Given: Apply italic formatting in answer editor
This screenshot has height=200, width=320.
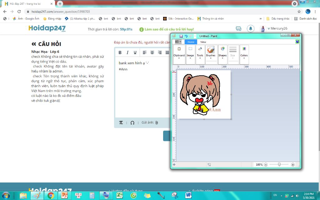Looking at the screenshot, I should tap(127, 52).
